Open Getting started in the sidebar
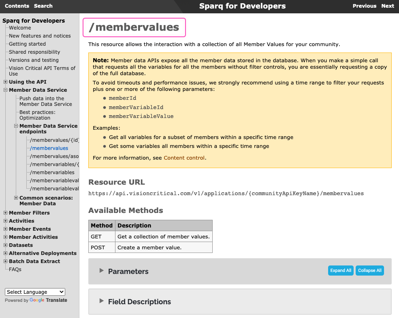This screenshot has width=399, height=318. coord(27,44)
